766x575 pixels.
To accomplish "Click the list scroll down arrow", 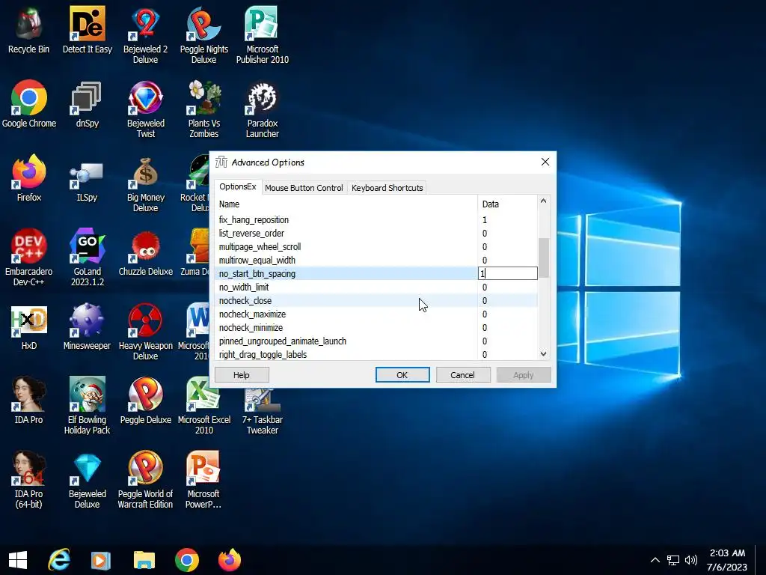I will (x=543, y=354).
